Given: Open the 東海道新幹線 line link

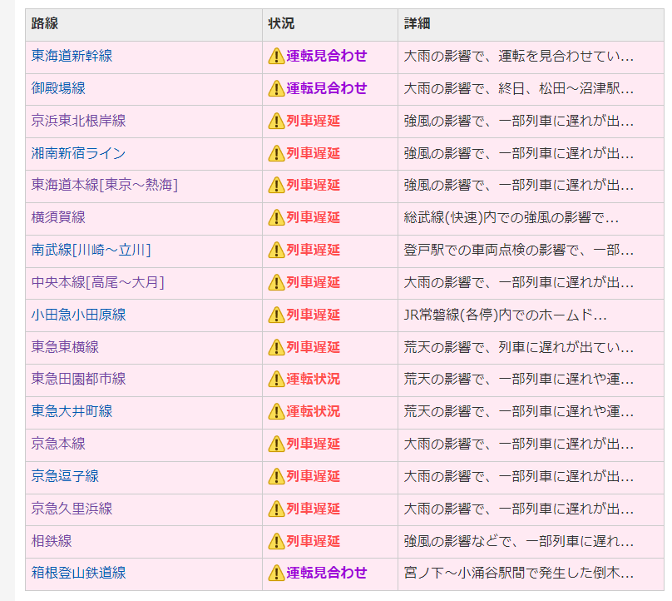Looking at the screenshot, I should 72,56.
